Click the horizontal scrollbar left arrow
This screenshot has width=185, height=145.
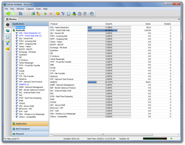pyautogui.click(x=51, y=135)
